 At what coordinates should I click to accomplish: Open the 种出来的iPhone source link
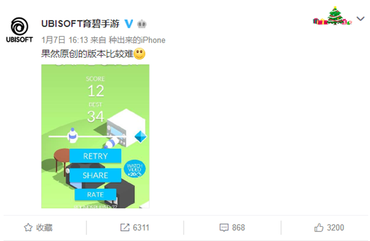point(137,40)
